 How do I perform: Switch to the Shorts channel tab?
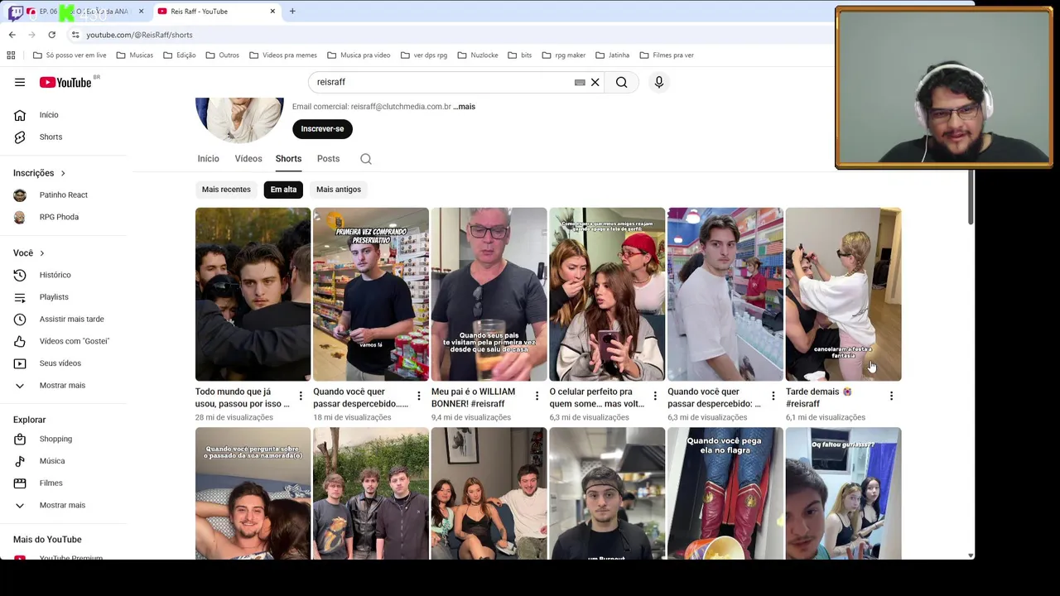288,159
